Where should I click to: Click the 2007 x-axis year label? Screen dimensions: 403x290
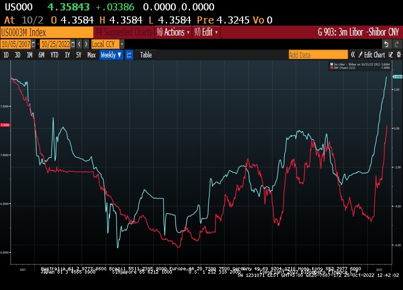22,270
